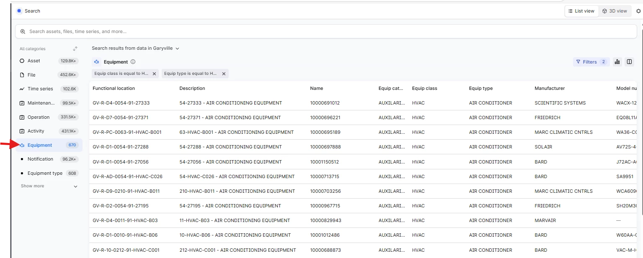Remove the Equip class filter chip
This screenshot has height=258, width=643.
click(154, 74)
